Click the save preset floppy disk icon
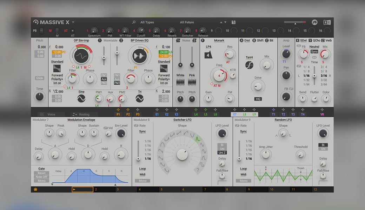The width and height of the screenshot is (365, 210). (x=234, y=22)
